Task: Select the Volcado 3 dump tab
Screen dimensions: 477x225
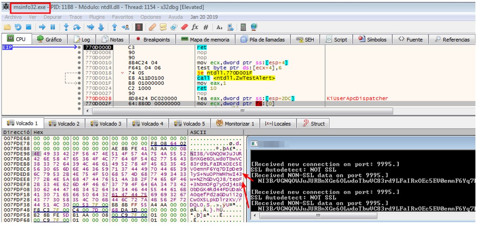Action: [107, 124]
